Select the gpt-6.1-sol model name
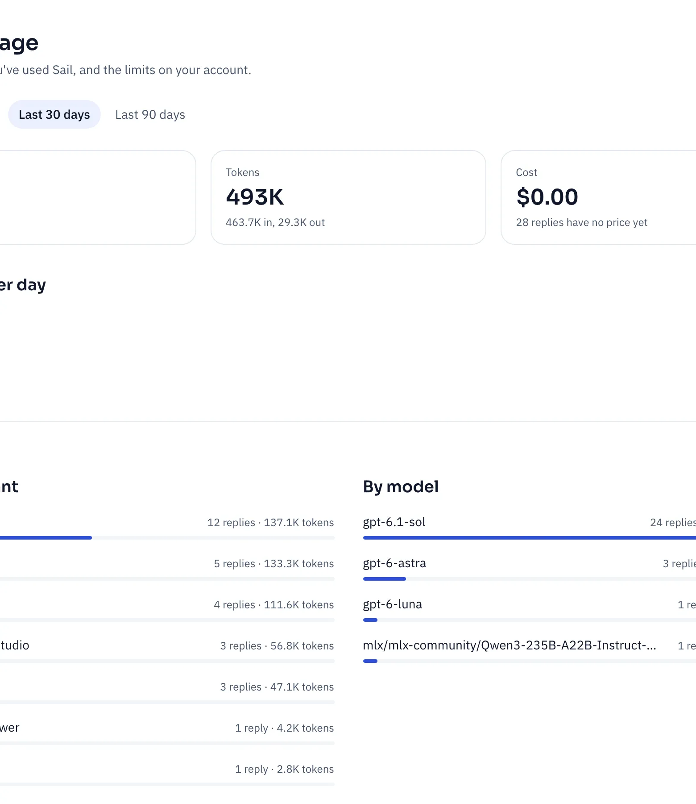The height and width of the screenshot is (804, 696). [394, 522]
